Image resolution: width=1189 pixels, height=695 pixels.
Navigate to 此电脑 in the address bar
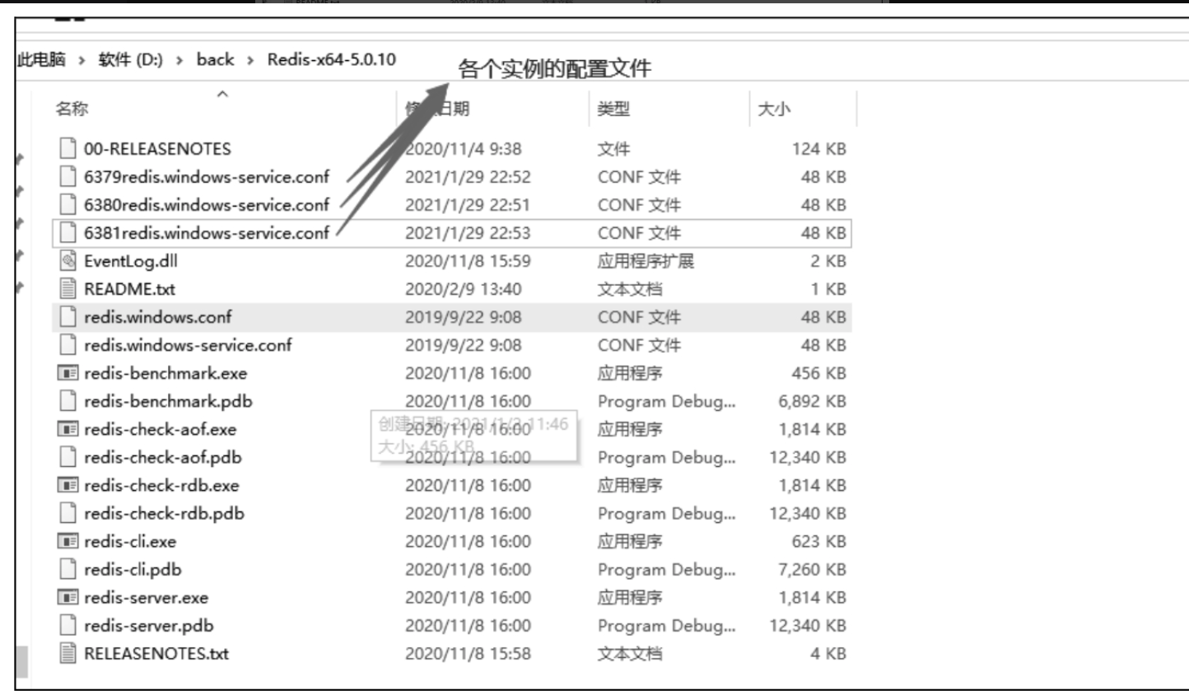point(41,59)
